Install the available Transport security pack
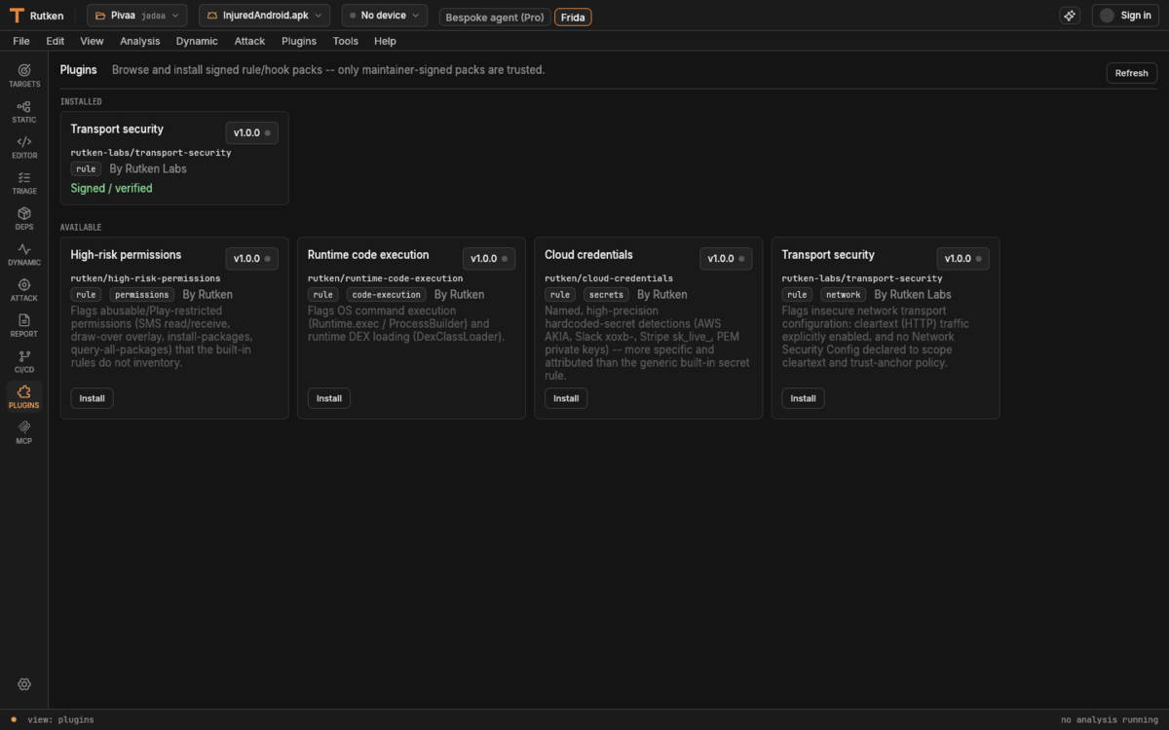Screen dimensions: 1169x730 pyautogui.click(x=803, y=398)
